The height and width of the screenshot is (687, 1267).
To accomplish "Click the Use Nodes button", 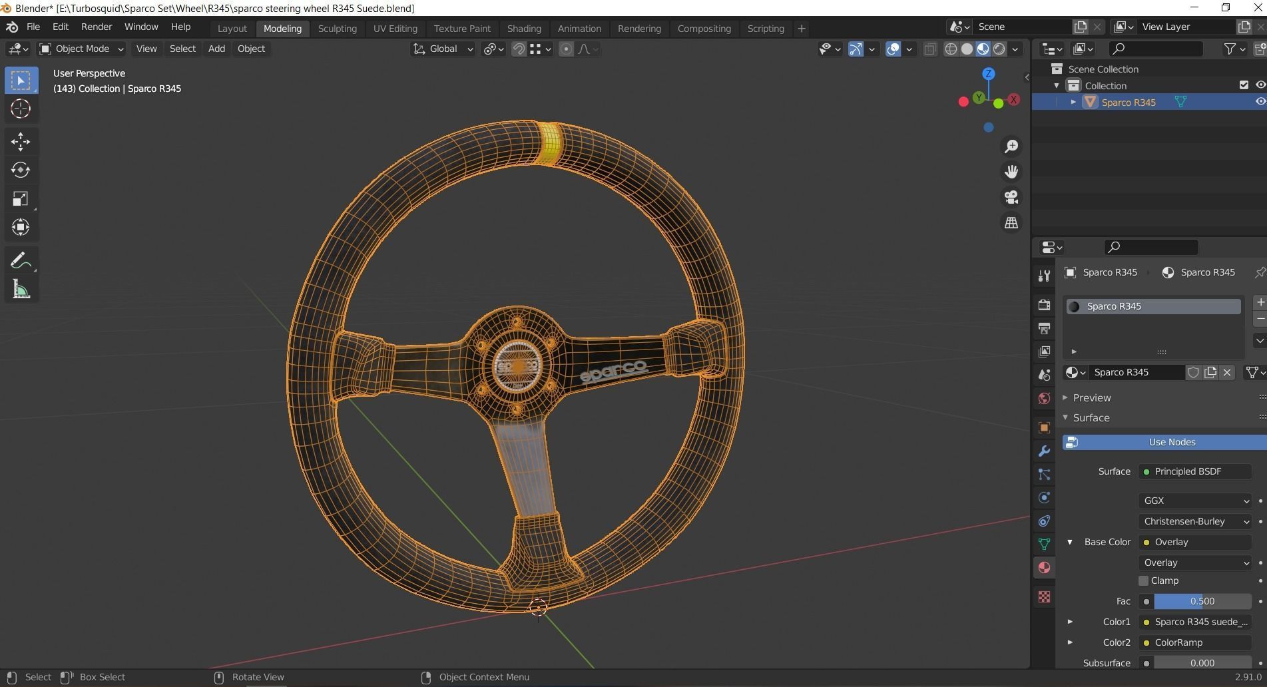I will (x=1172, y=441).
